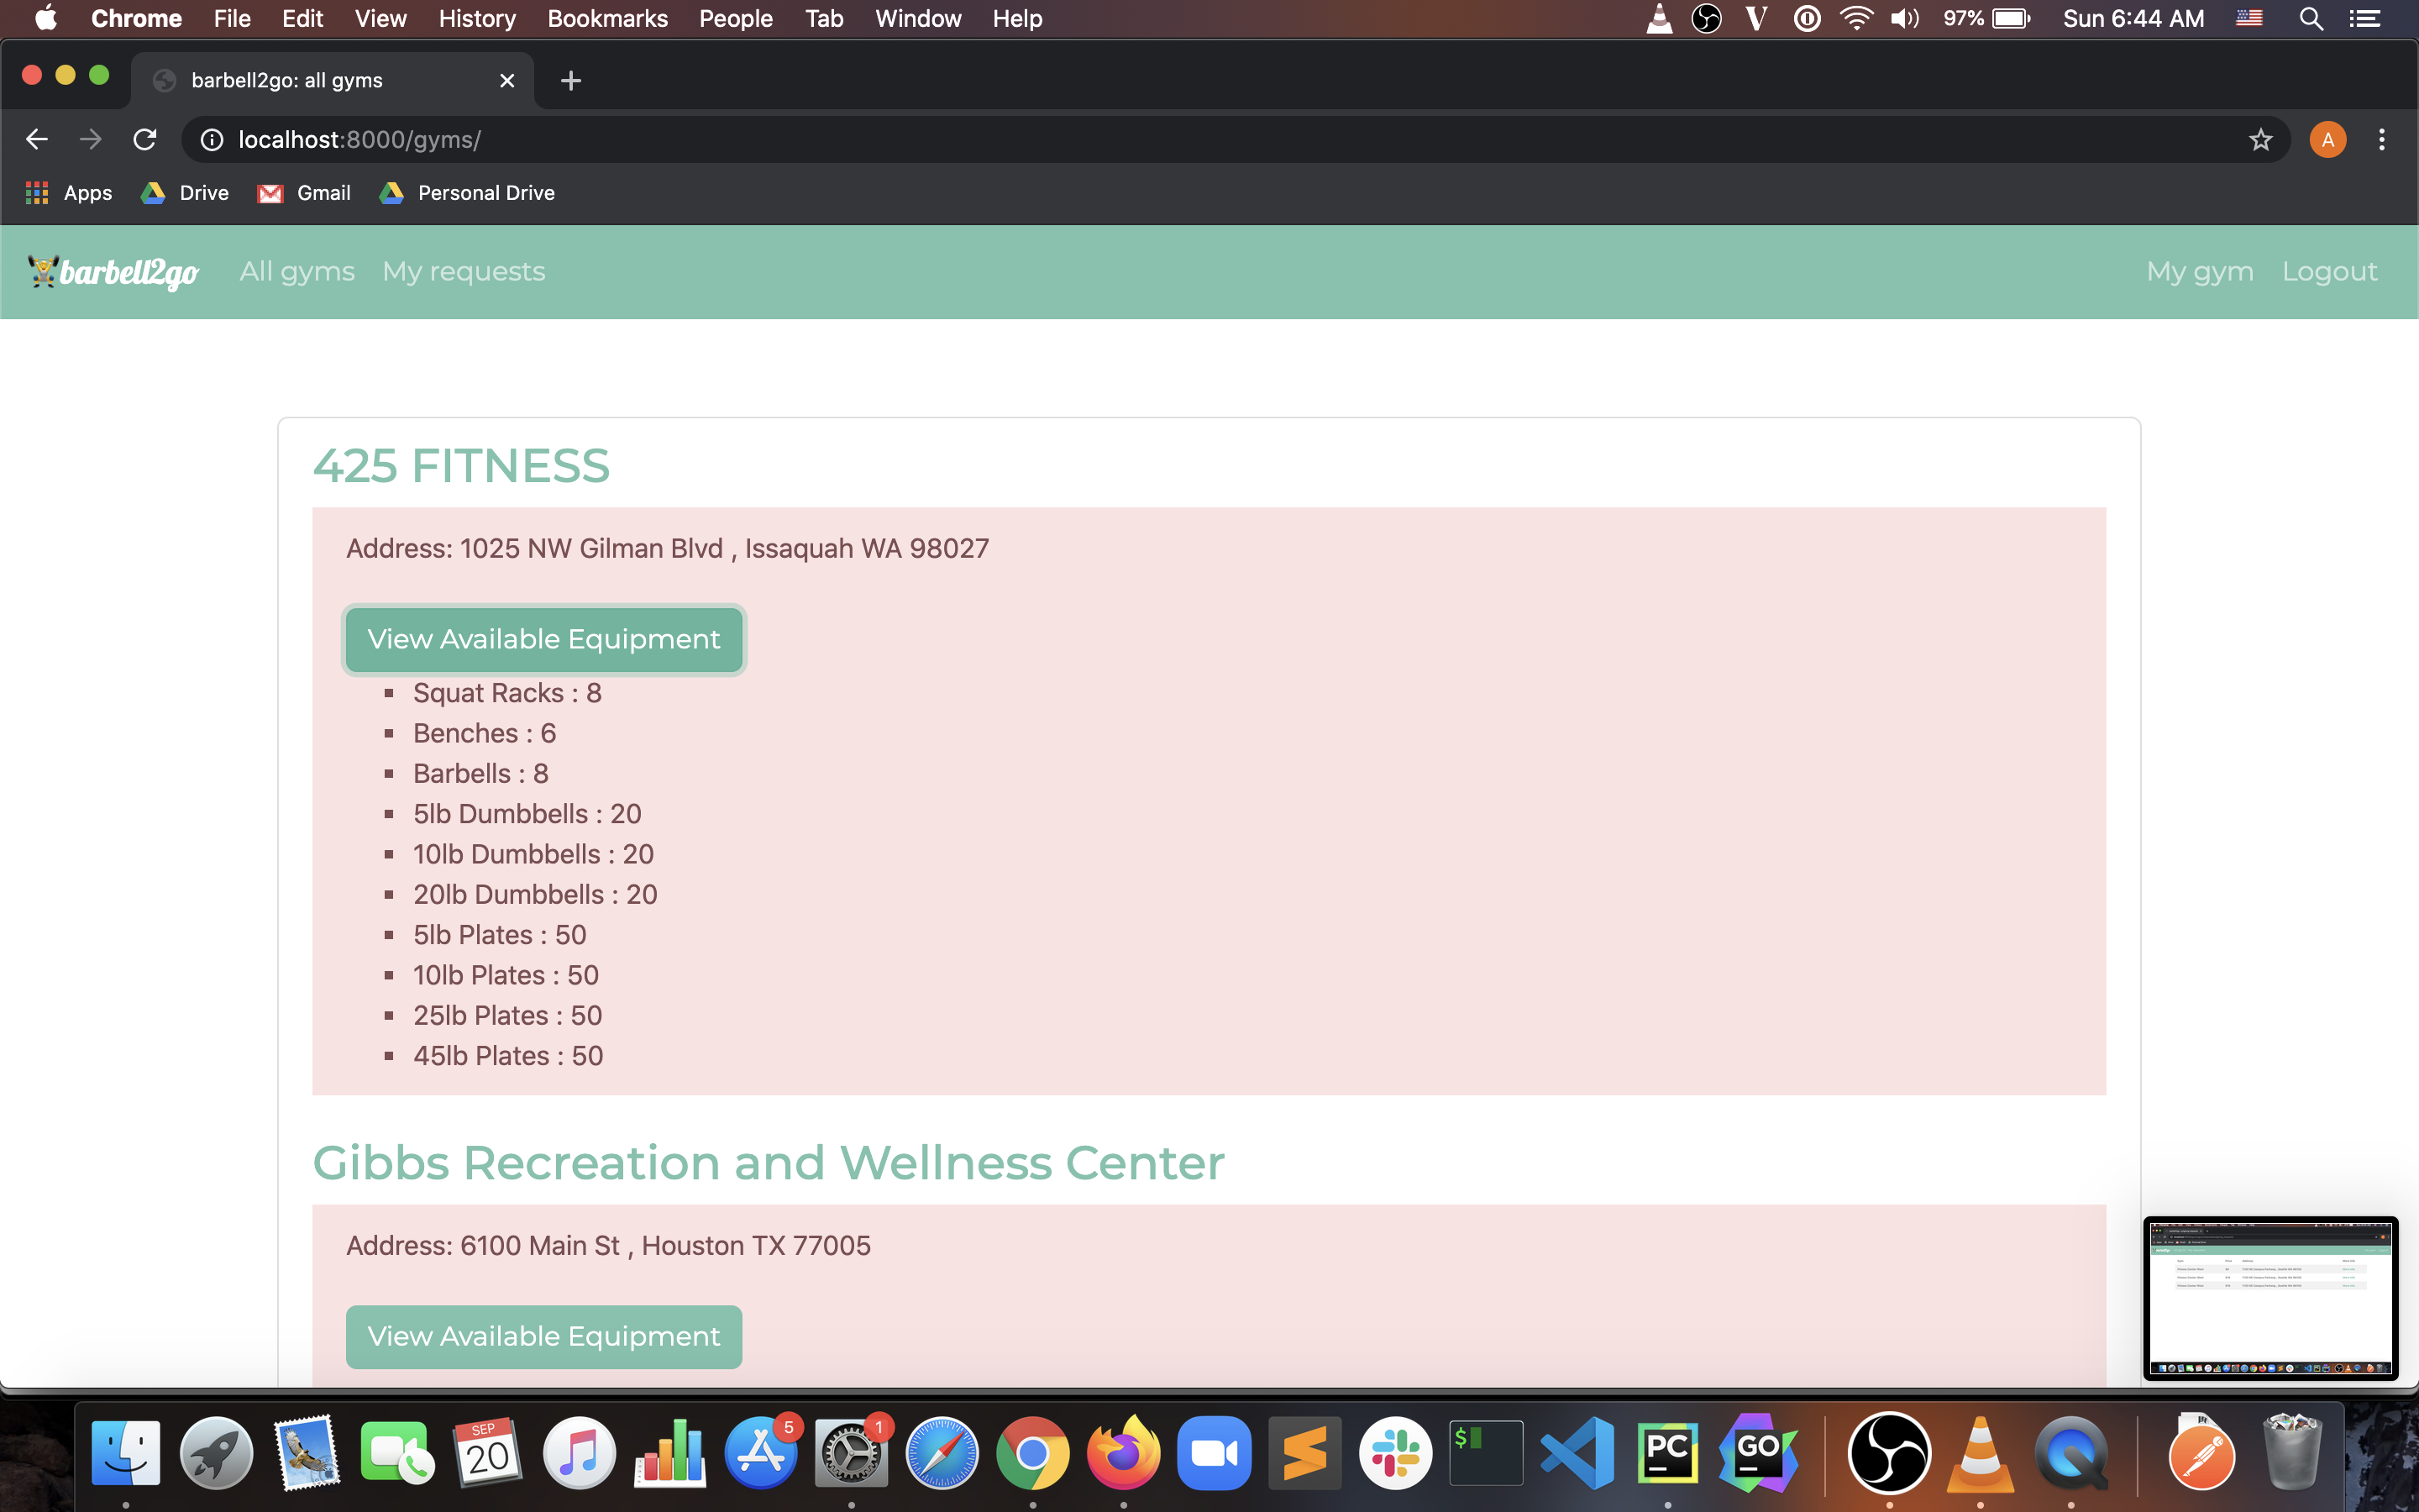This screenshot has height=1512, width=2419.
Task: Collapse 425 Fitness equipment list
Action: 543,639
